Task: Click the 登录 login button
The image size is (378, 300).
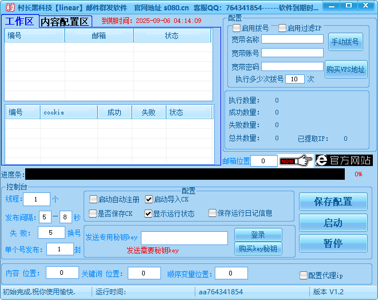Action: [x=258, y=235]
